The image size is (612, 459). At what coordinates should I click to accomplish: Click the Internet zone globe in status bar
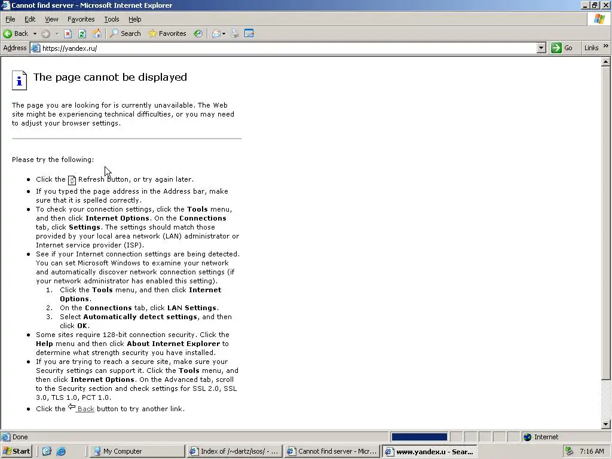click(x=528, y=437)
